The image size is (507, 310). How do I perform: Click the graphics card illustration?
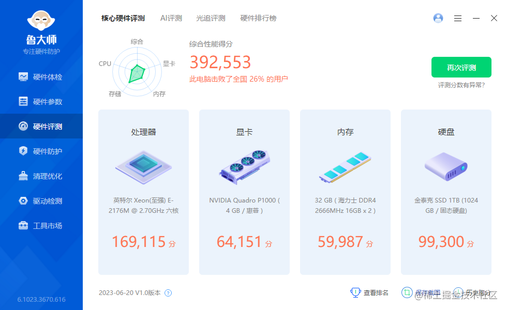pyautogui.click(x=244, y=167)
